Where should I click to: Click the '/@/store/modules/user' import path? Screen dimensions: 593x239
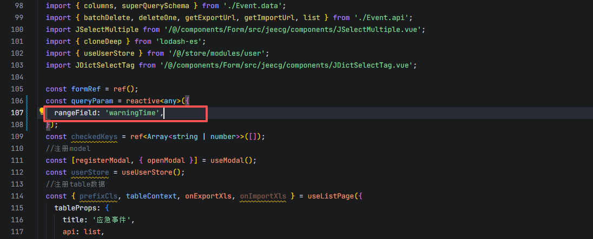pyautogui.click(x=219, y=53)
